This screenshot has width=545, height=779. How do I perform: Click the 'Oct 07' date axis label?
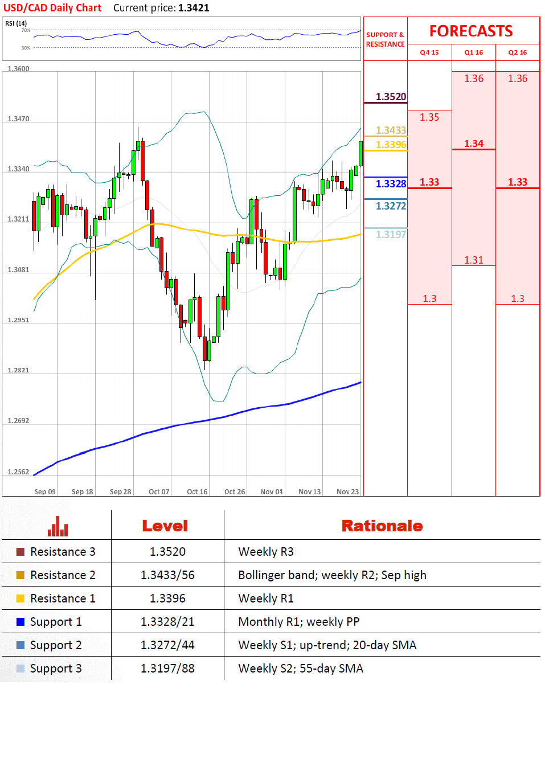click(x=159, y=492)
